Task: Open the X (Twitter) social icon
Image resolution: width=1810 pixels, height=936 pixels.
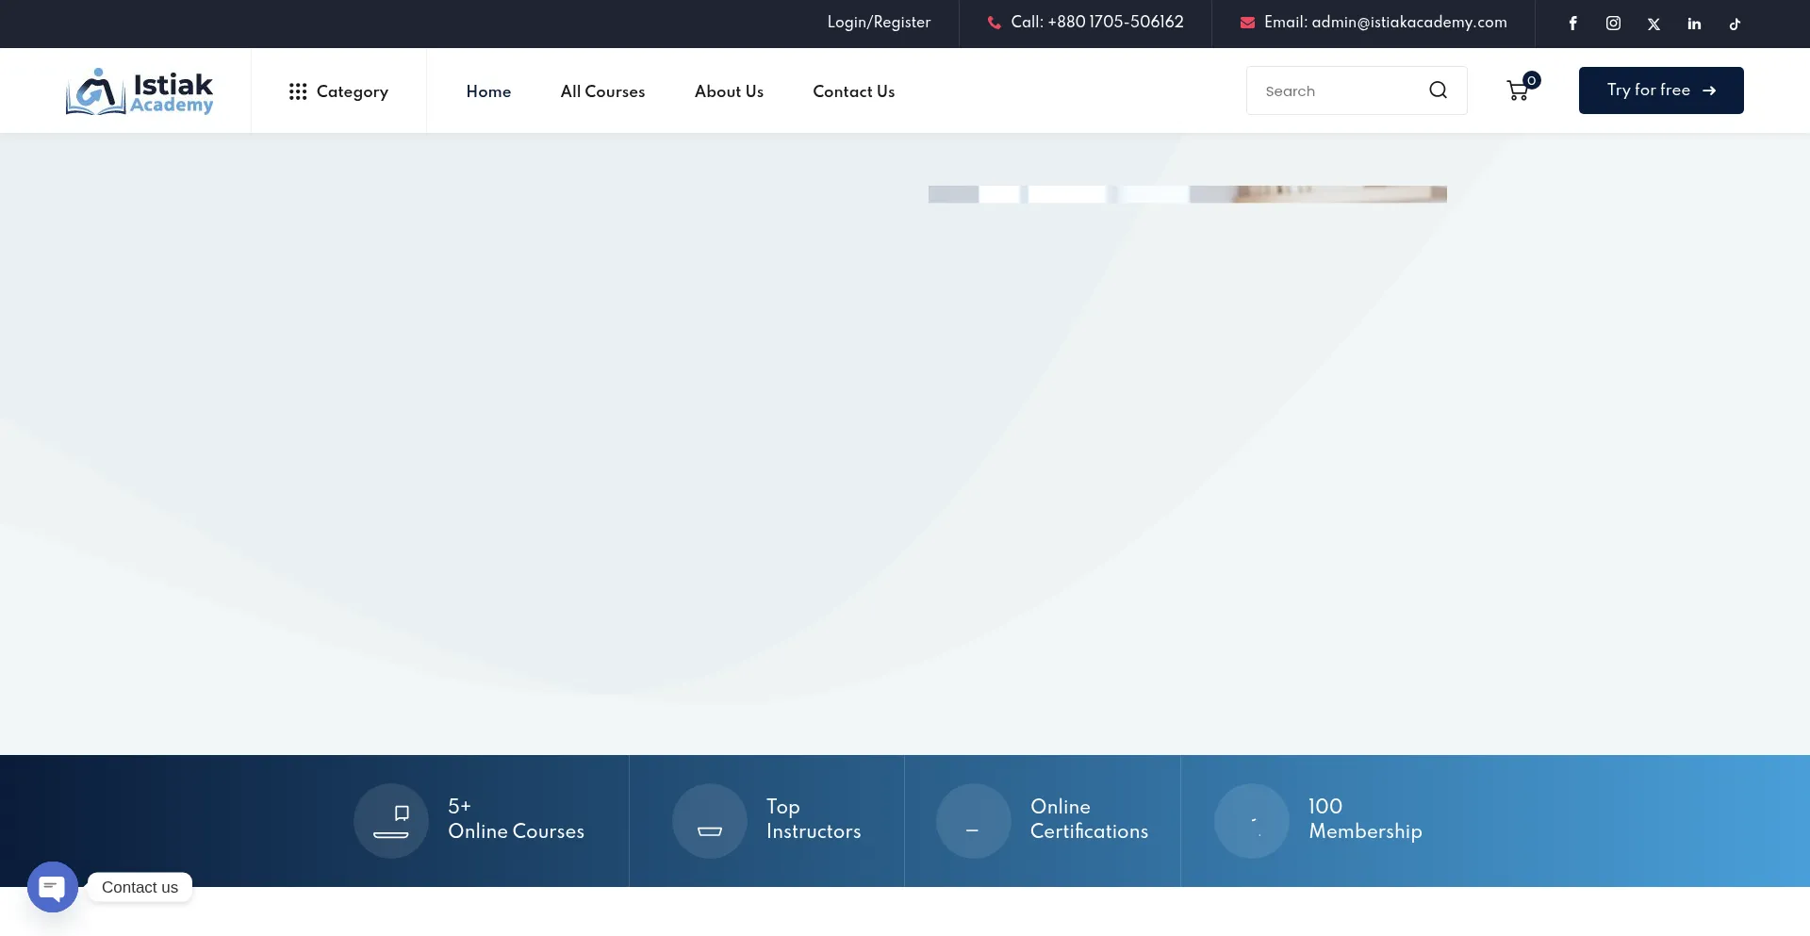Action: click(x=1654, y=24)
